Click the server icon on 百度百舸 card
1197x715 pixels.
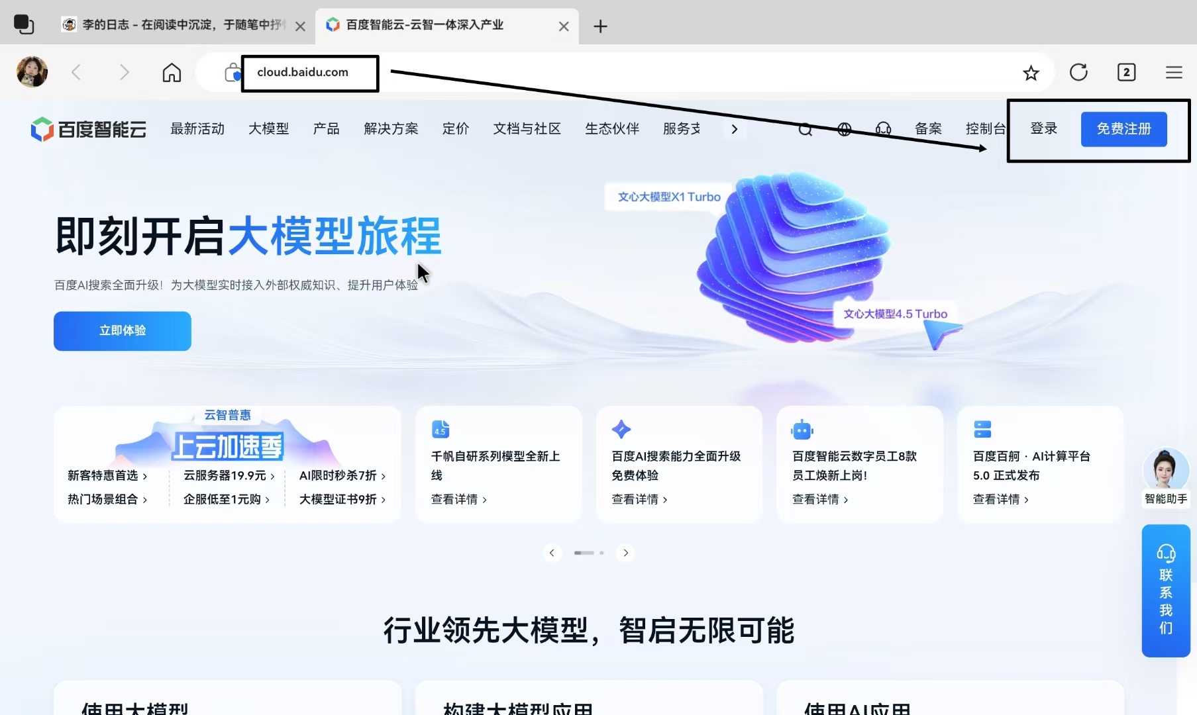click(982, 429)
